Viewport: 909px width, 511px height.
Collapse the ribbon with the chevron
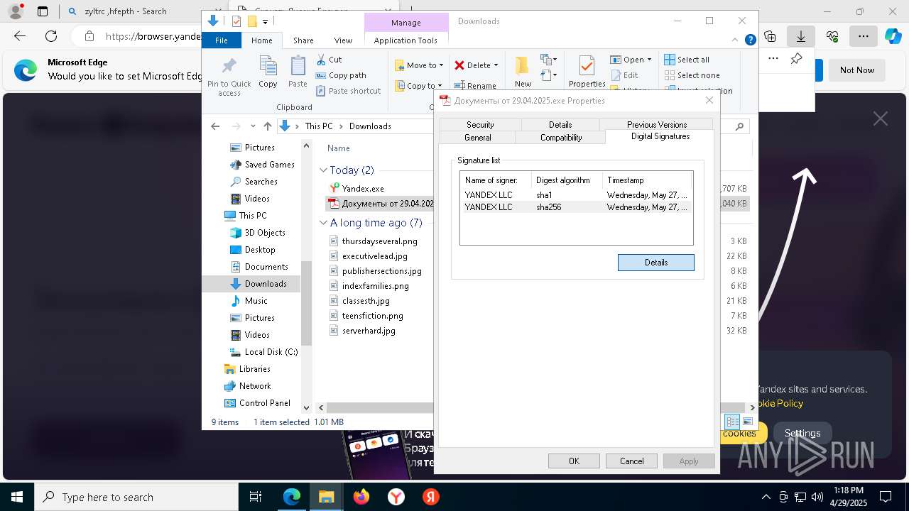[x=736, y=40]
